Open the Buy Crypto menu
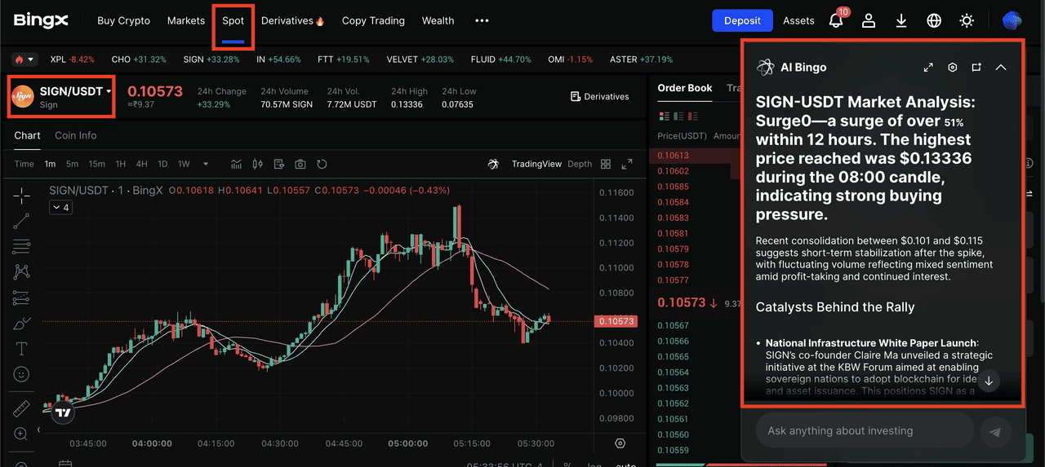This screenshot has height=467, width=1045. pos(123,20)
